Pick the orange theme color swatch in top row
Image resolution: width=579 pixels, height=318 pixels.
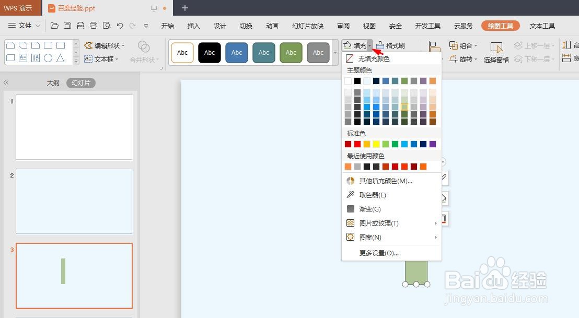pyautogui.click(x=432, y=81)
